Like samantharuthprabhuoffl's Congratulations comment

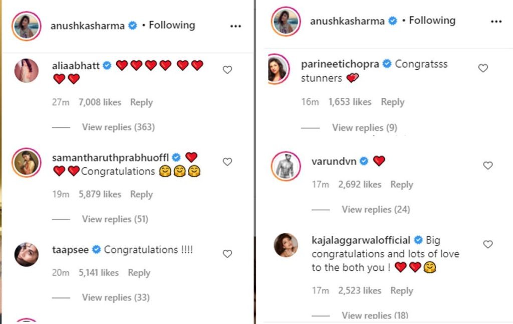pos(227,162)
